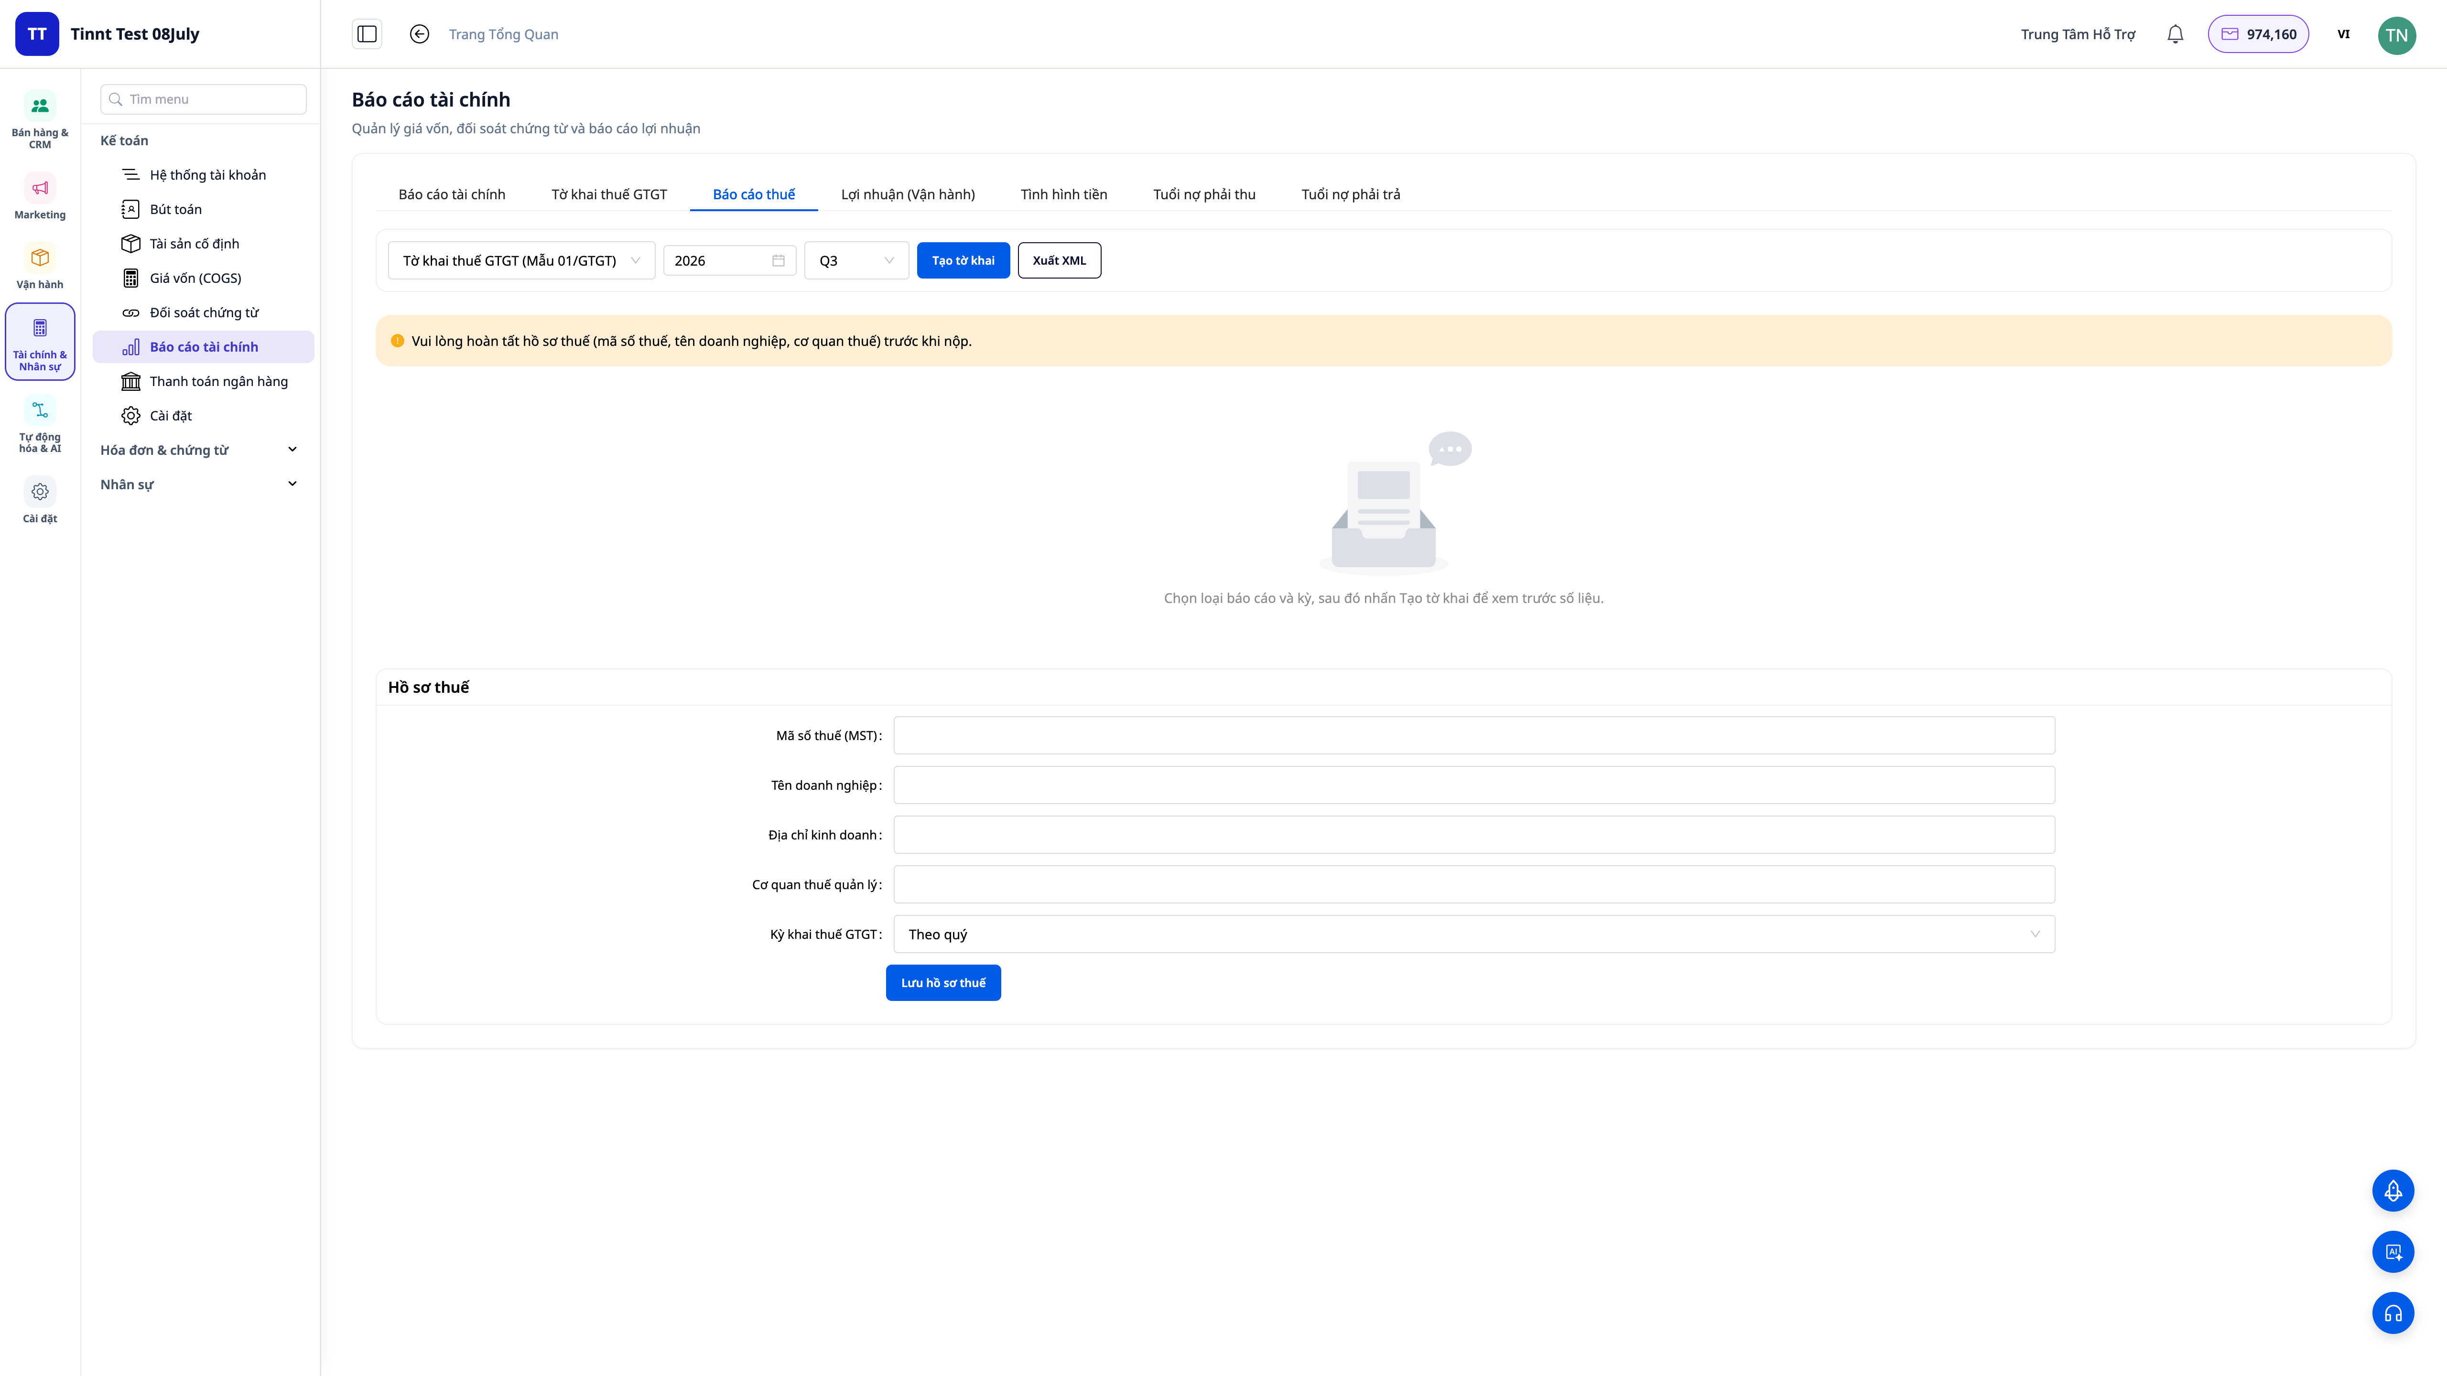Switch to Tờ khai thuế GTGT tab

point(609,193)
